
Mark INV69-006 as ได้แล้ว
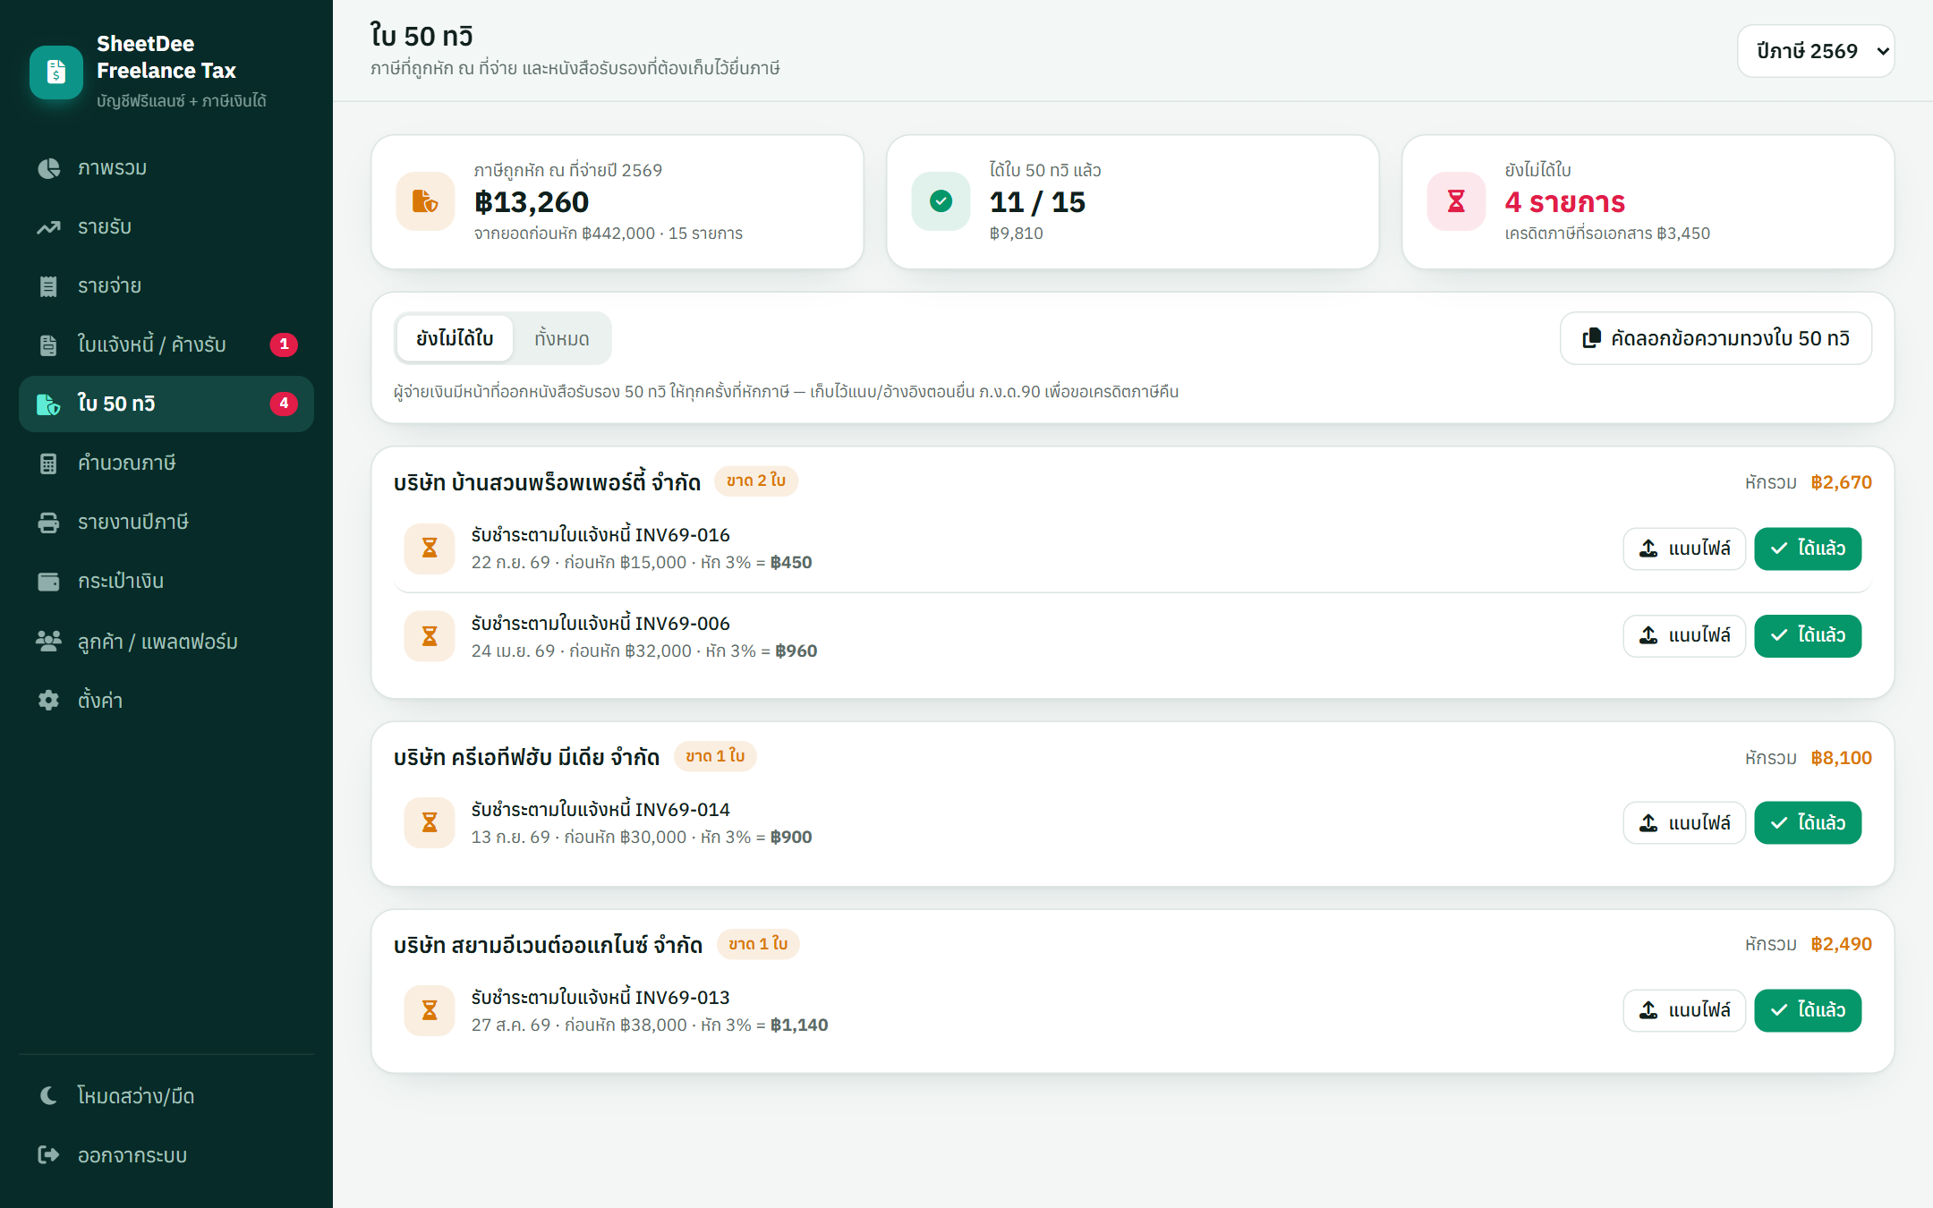click(x=1808, y=635)
